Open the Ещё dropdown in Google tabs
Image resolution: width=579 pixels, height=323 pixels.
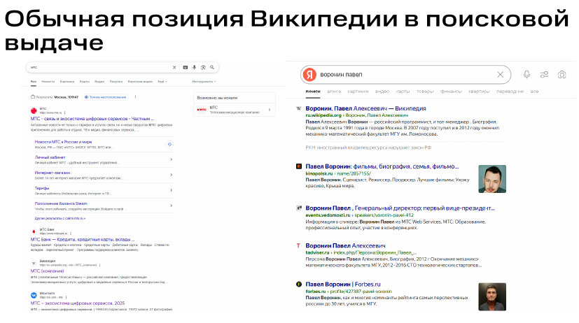pos(162,82)
